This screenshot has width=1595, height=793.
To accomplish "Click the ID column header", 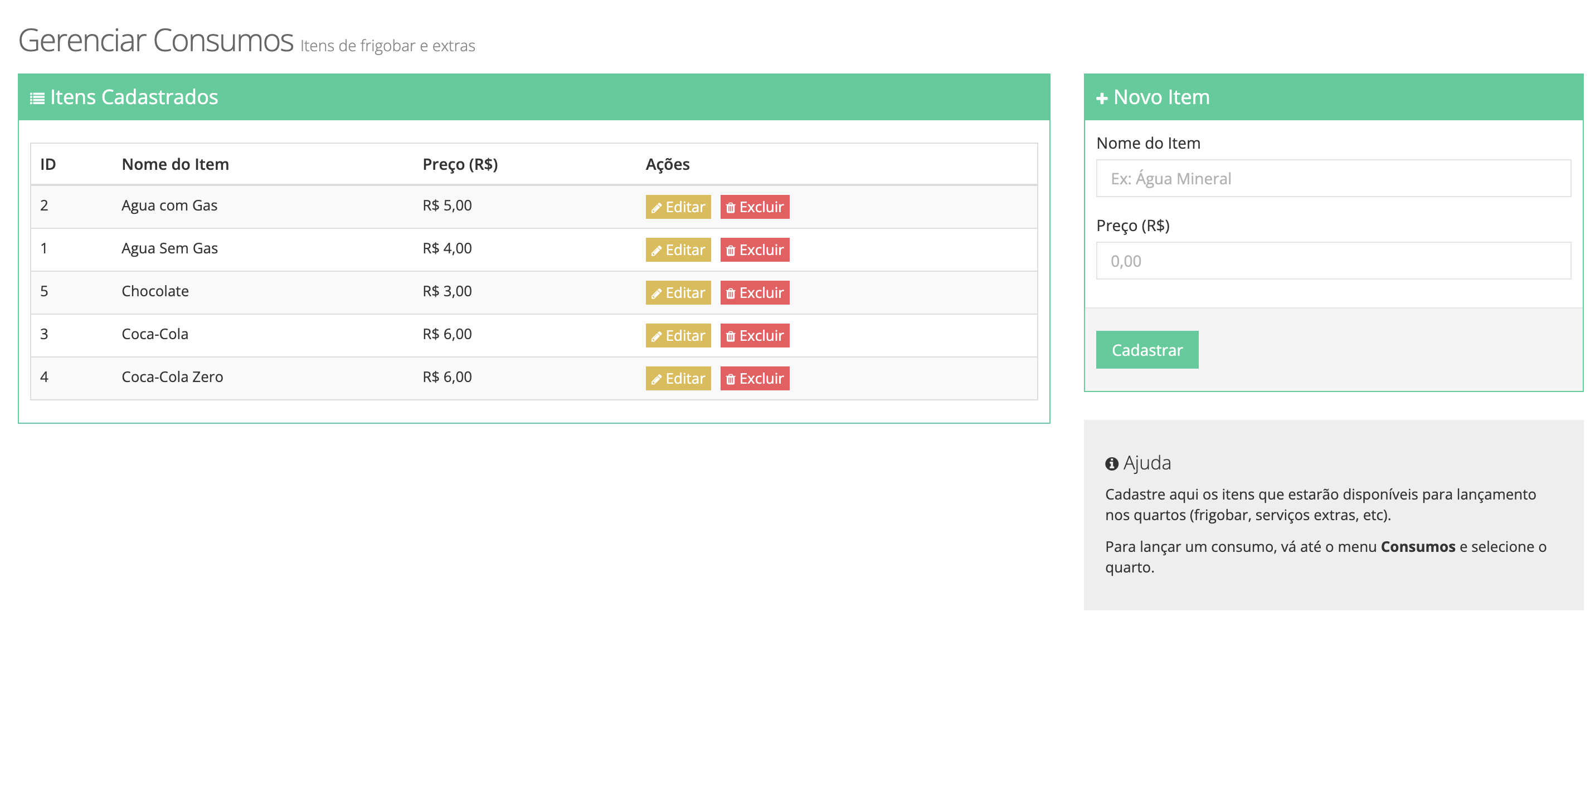I will pos(48,164).
